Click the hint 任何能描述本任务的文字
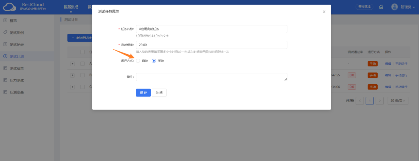419x161 pixels. click(x=153, y=36)
